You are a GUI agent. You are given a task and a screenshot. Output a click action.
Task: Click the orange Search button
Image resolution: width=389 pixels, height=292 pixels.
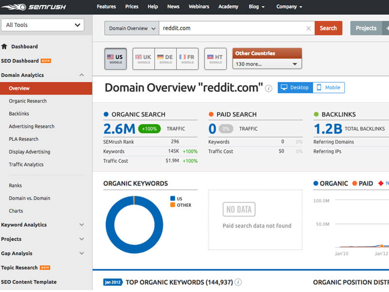(328, 28)
